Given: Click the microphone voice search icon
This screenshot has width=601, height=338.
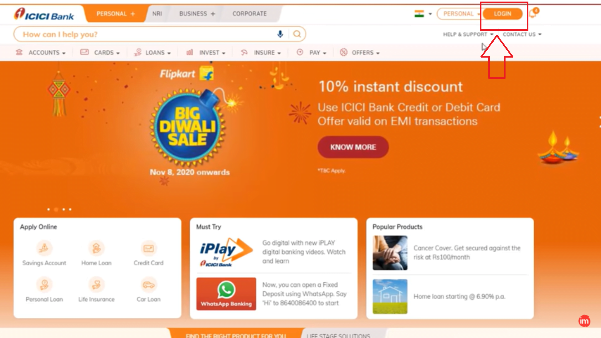Looking at the screenshot, I should [x=280, y=34].
